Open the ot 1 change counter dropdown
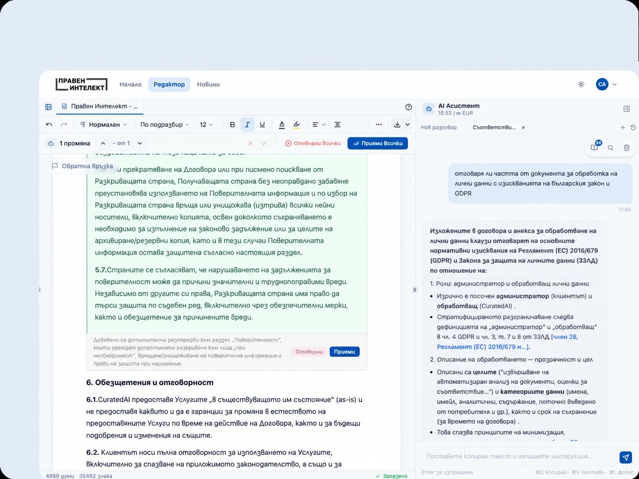This screenshot has width=639, height=479. point(121,143)
